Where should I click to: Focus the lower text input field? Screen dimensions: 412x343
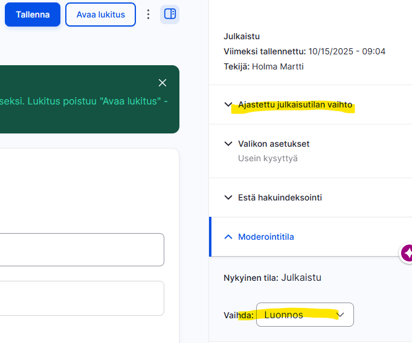click(82, 298)
